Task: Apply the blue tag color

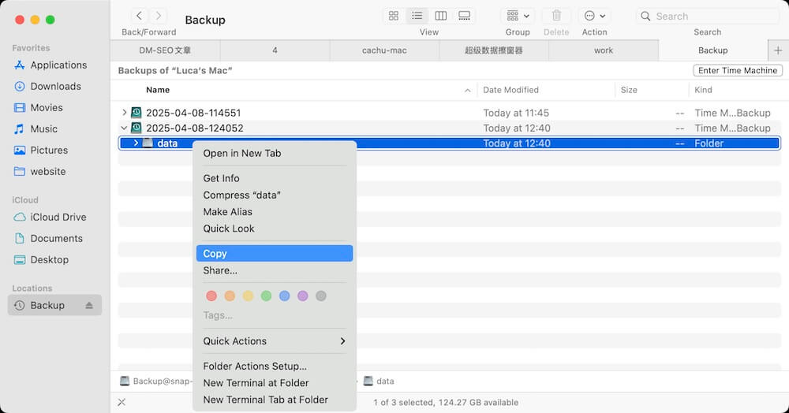Action: (x=284, y=296)
